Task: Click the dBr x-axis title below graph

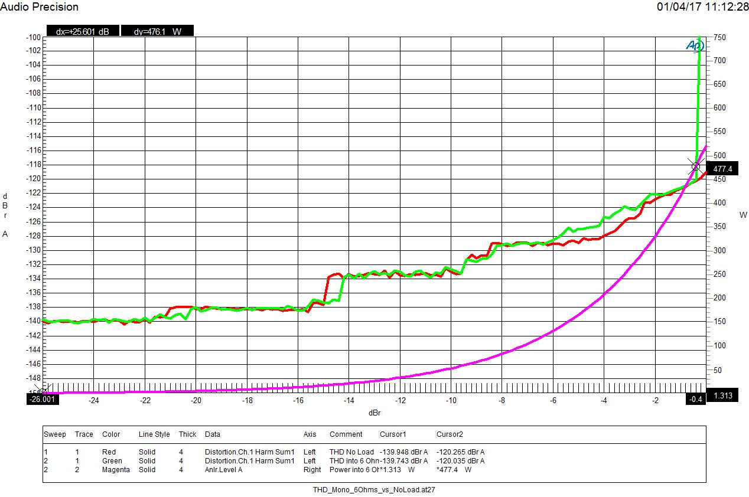Action: coord(374,413)
